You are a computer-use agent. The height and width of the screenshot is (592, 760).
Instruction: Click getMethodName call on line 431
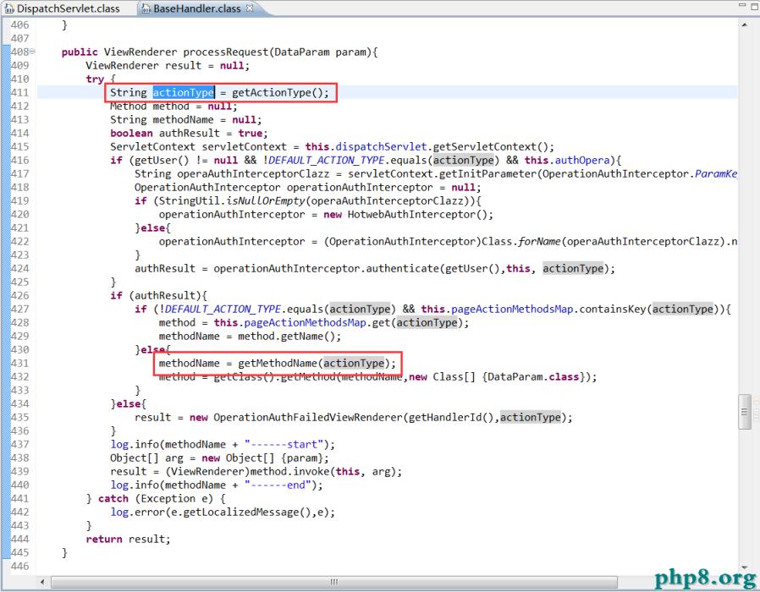coord(278,364)
